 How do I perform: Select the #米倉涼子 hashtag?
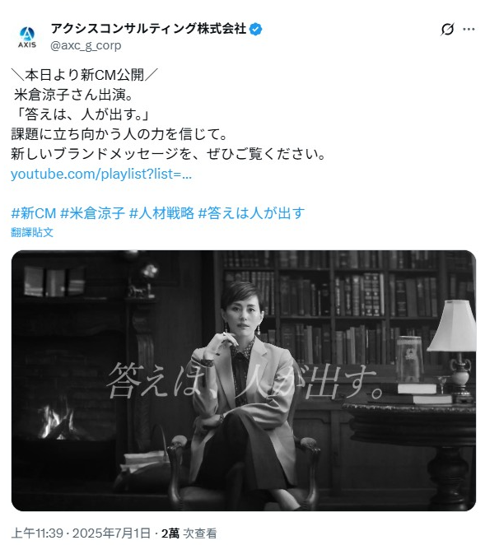tap(92, 213)
